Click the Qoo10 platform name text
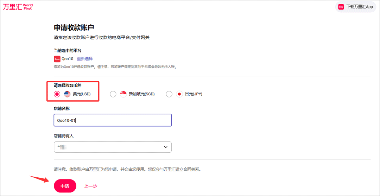 tap(68, 59)
